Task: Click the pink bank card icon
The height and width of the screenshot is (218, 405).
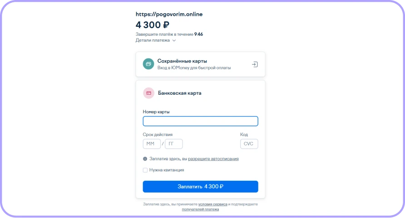Action: point(148,93)
